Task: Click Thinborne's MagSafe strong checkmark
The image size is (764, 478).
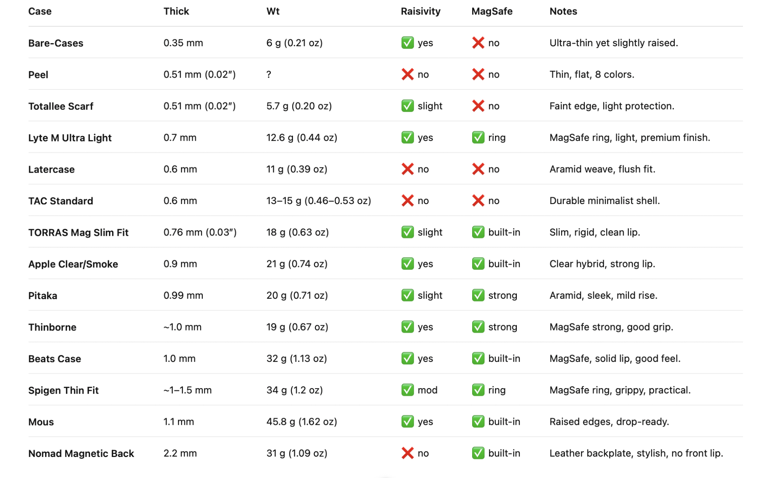Action: click(x=478, y=327)
